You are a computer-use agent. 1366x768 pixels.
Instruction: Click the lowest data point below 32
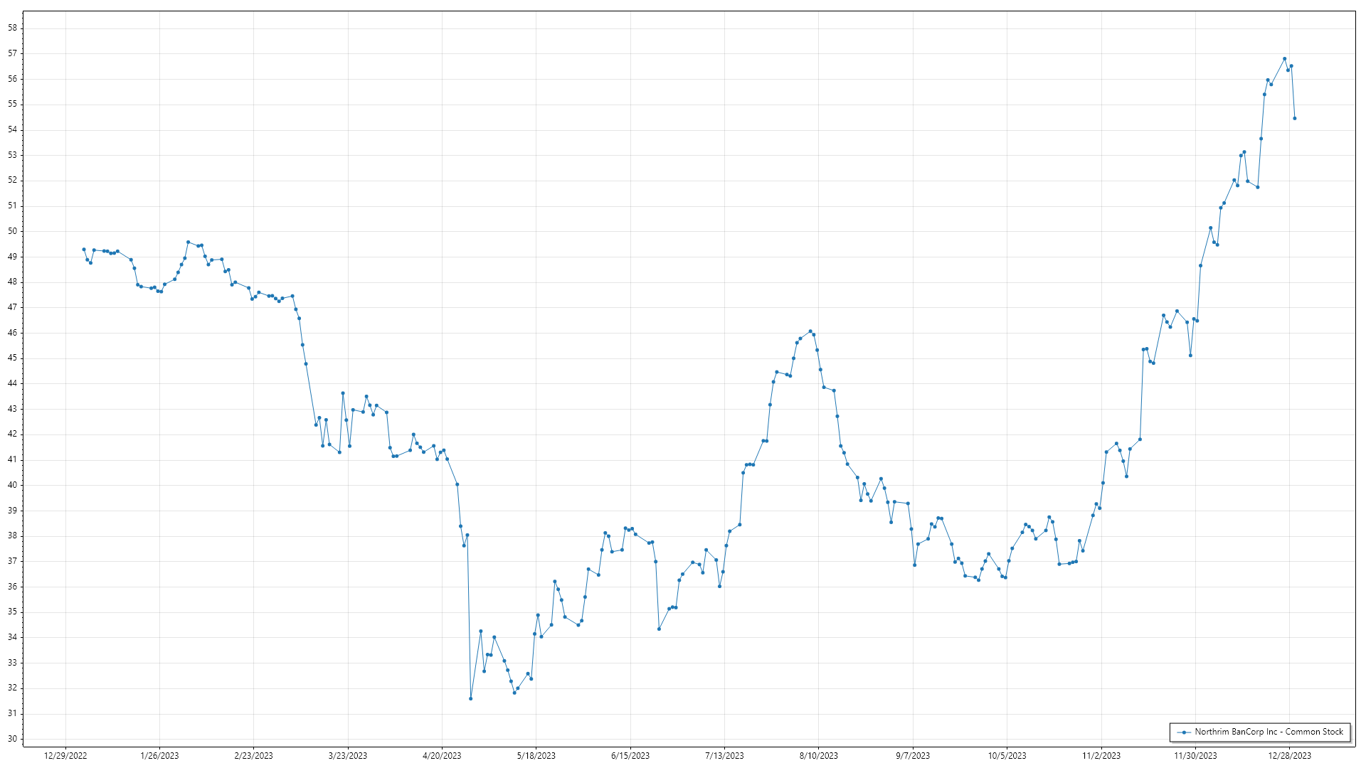(x=470, y=699)
